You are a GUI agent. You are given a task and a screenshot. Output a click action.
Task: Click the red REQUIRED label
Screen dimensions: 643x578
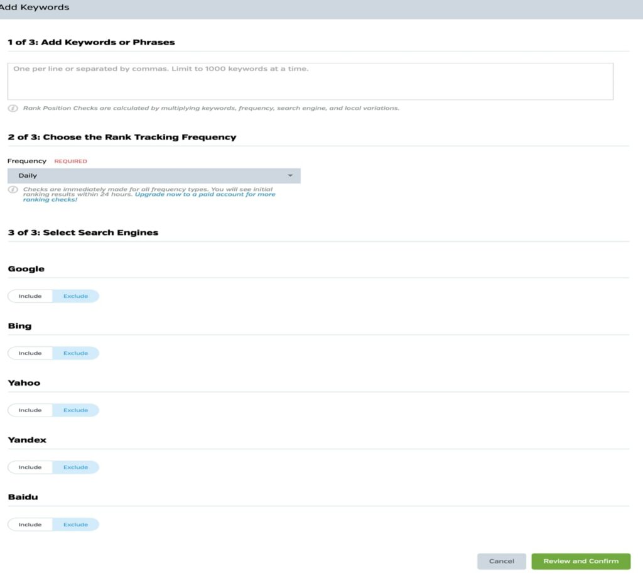(x=70, y=161)
